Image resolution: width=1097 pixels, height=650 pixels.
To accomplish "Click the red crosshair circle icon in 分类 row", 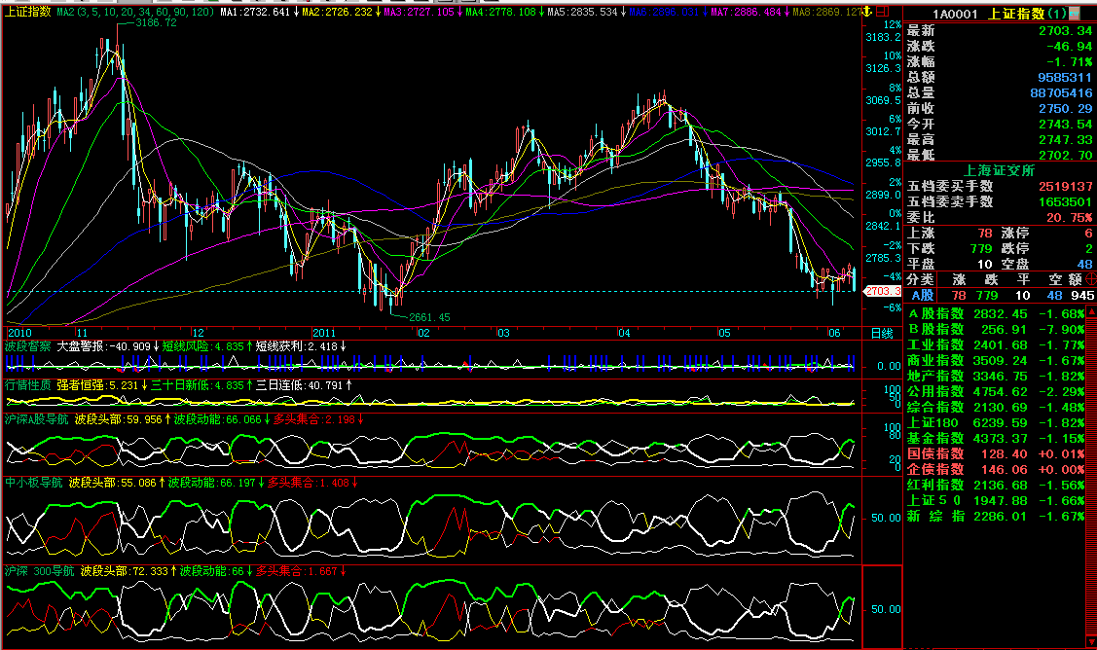I will pos(1090,278).
